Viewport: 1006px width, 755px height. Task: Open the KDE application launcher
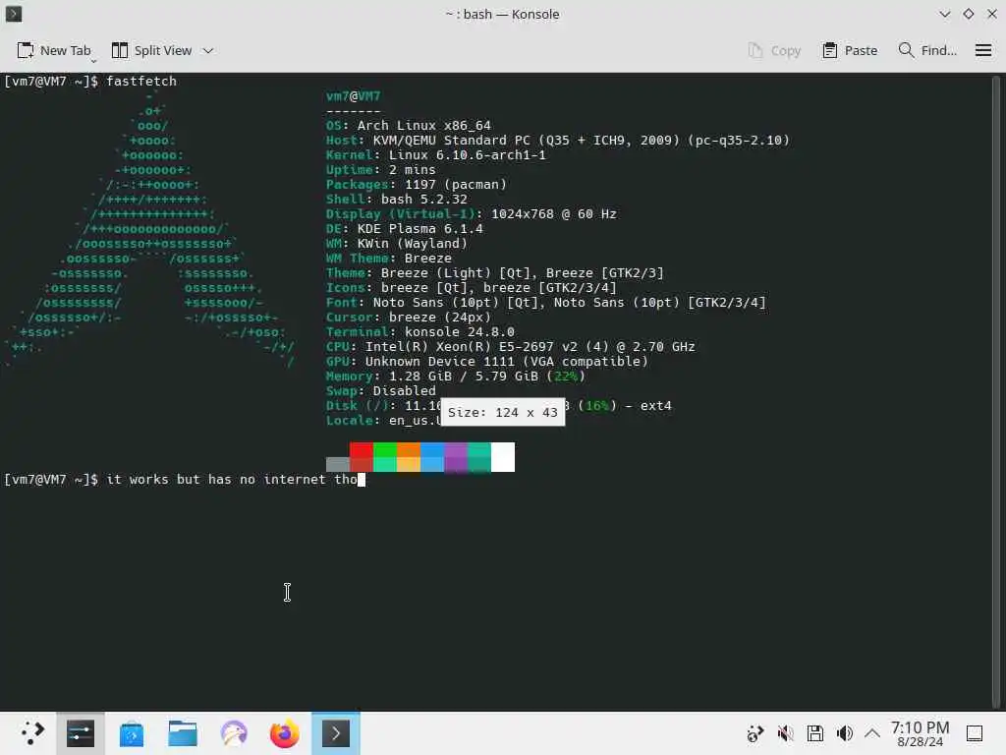click(x=30, y=732)
